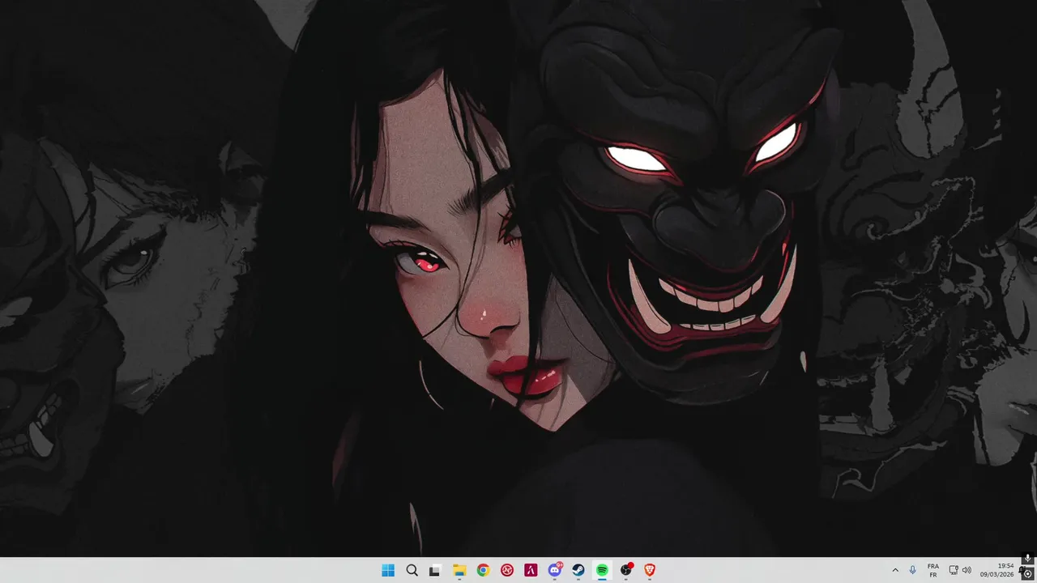Image resolution: width=1037 pixels, height=583 pixels.
Task: Open the Windows Start menu
Action: pos(388,570)
